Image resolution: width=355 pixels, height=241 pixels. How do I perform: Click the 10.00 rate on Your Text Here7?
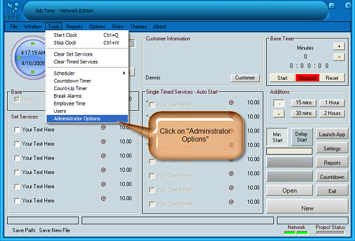(x=253, y=188)
